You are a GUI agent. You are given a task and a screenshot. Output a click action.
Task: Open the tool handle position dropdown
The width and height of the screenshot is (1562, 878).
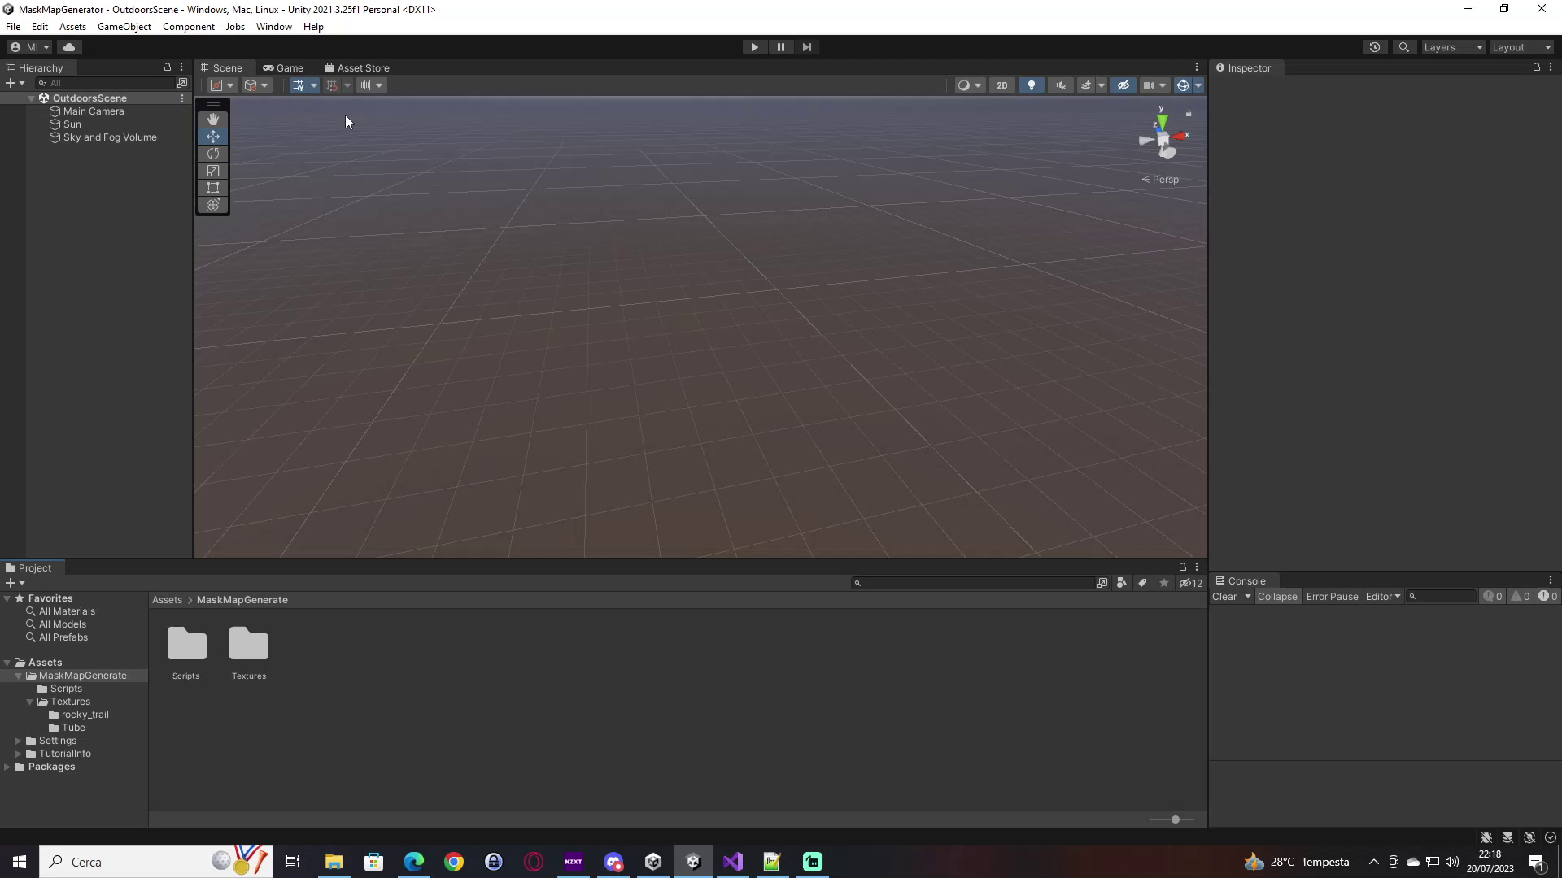click(x=222, y=85)
